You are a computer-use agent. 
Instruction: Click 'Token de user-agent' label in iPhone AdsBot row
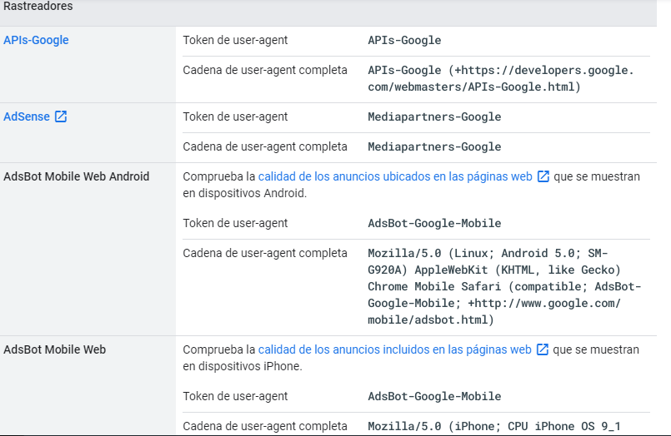tap(235, 396)
